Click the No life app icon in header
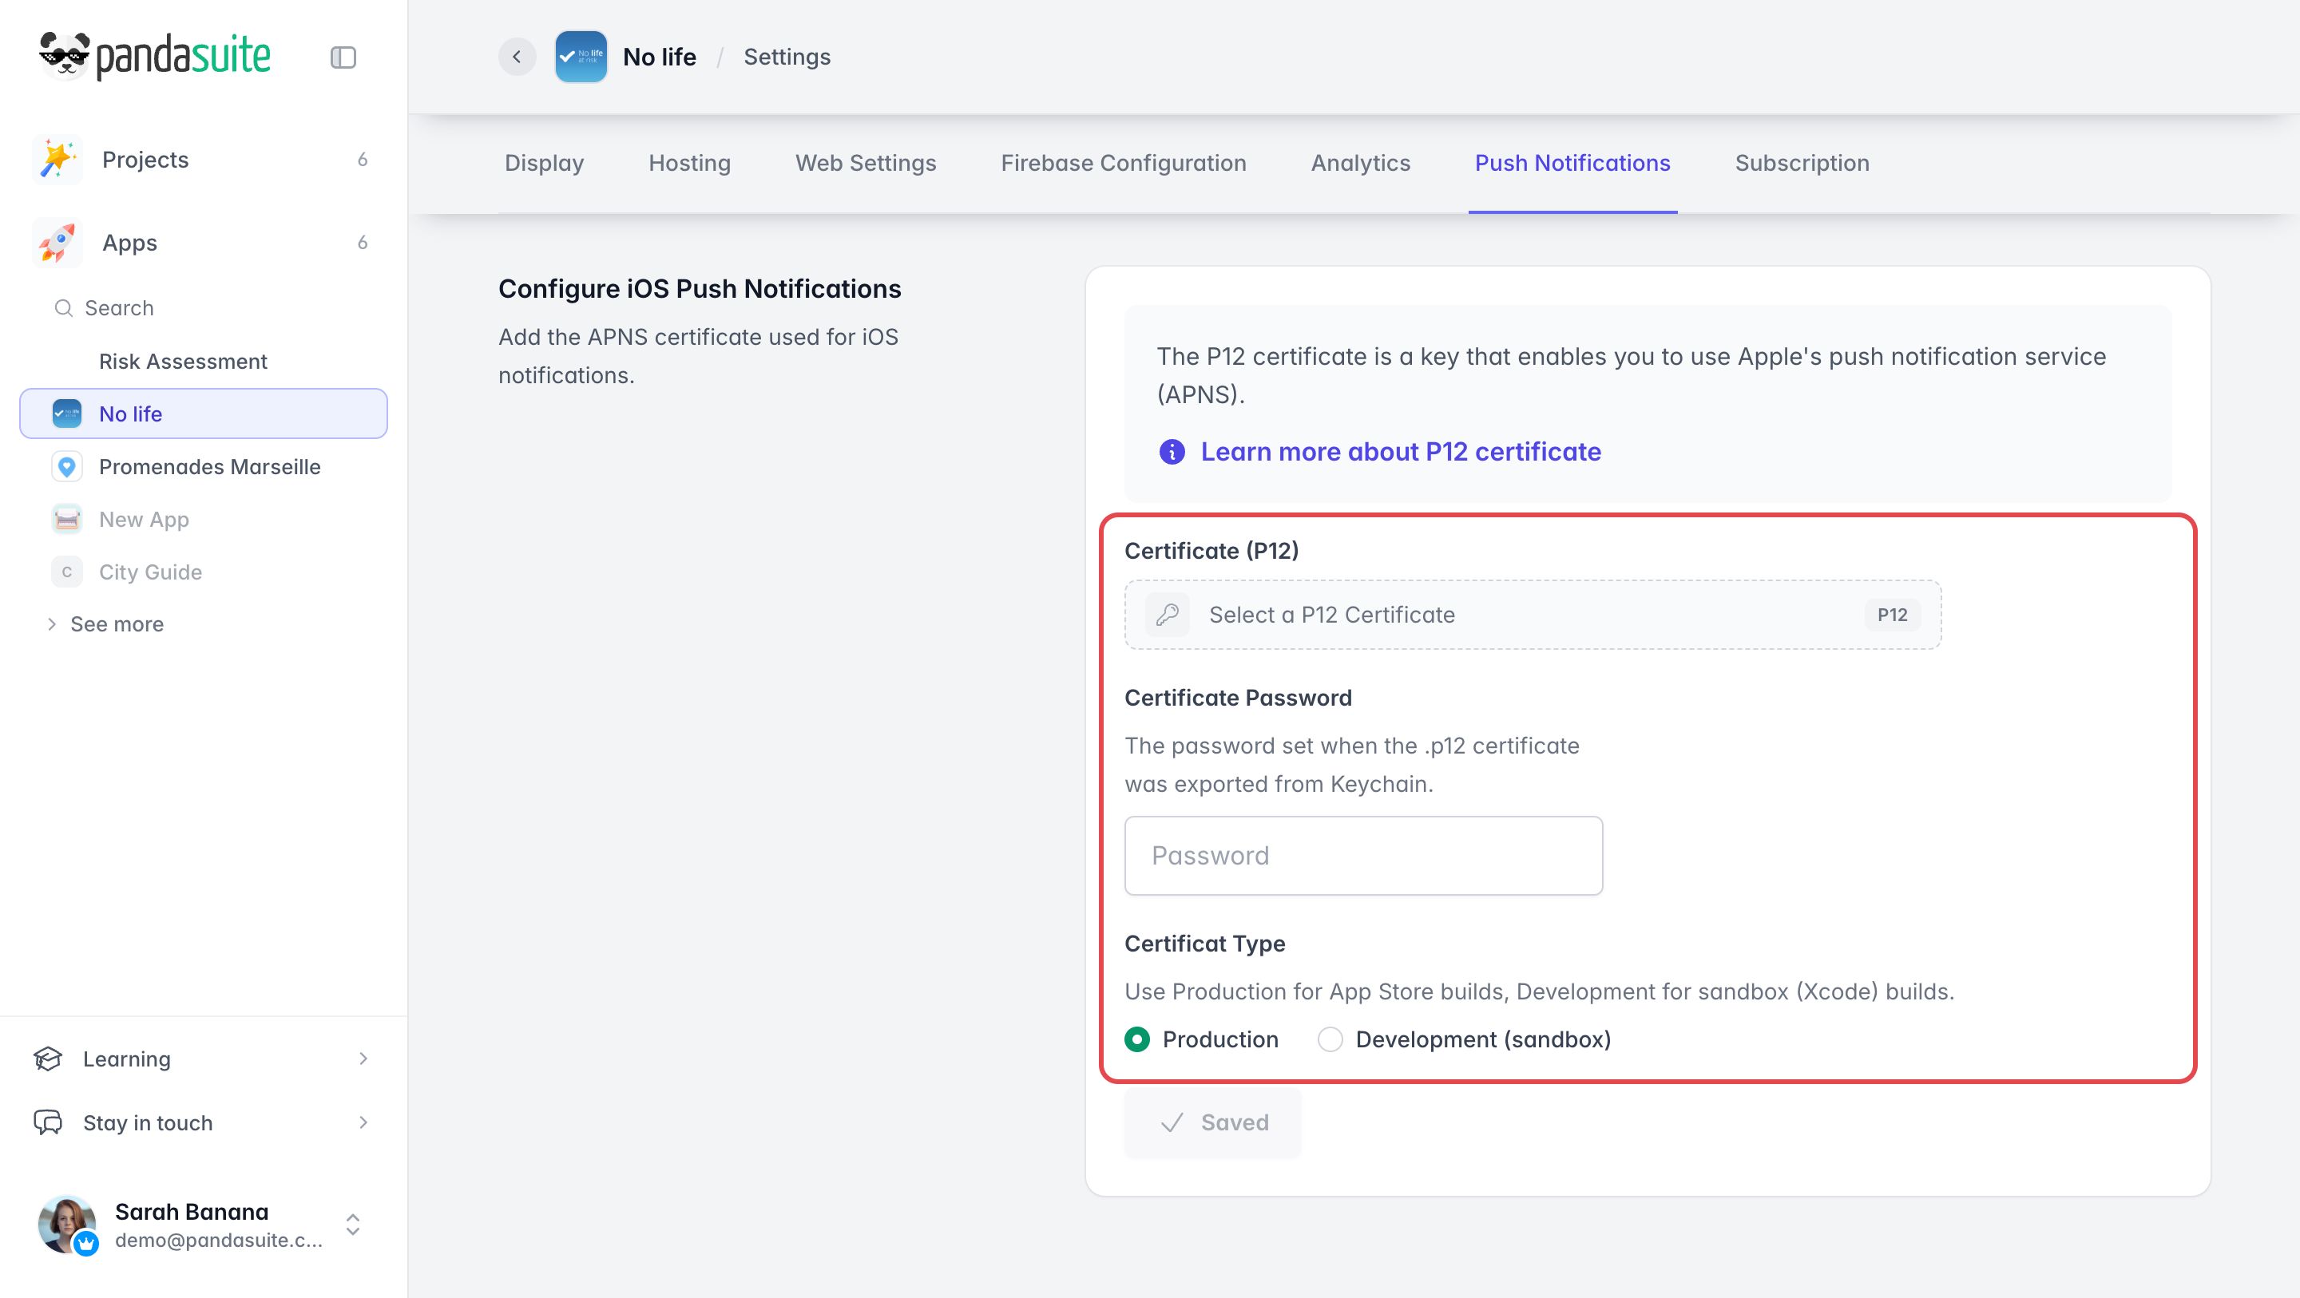Image resolution: width=2300 pixels, height=1298 pixels. (581, 56)
